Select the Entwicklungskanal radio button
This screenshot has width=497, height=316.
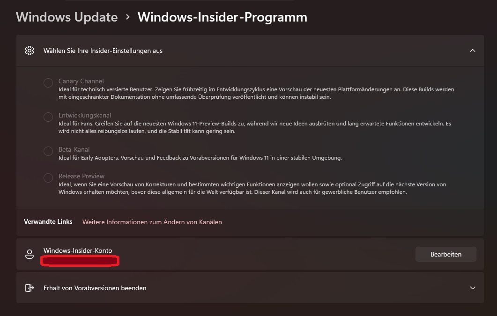coord(48,117)
